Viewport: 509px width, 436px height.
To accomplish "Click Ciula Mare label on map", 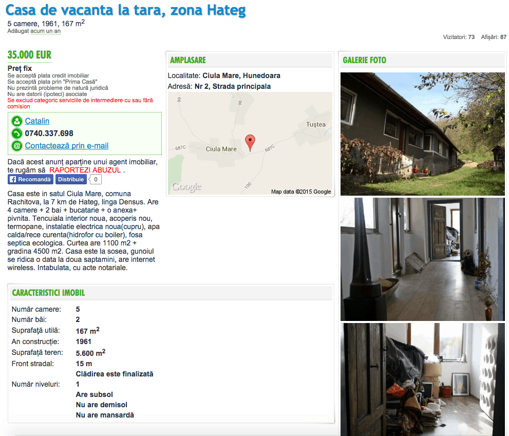I will (221, 149).
